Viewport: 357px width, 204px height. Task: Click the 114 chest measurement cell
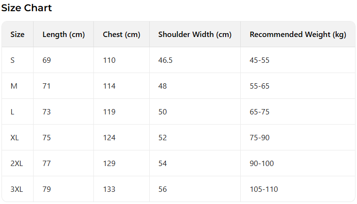[109, 86]
